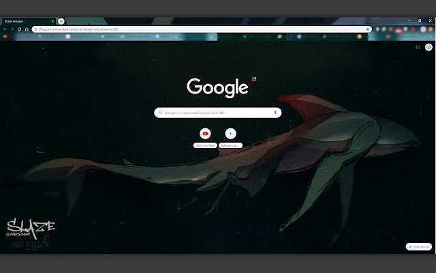The width and height of the screenshot is (436, 273).
Task: Click the colored squares icon beside Google logo
Action: pyautogui.click(x=254, y=79)
